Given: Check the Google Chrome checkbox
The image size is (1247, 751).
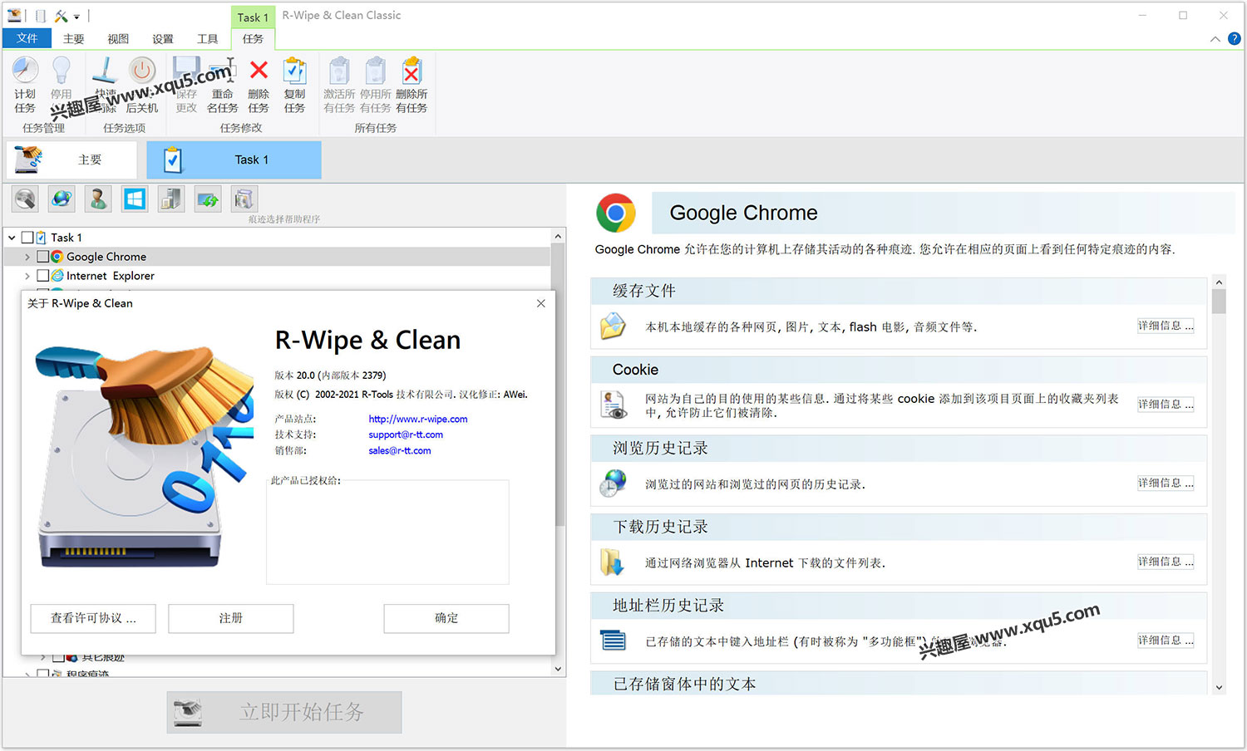Looking at the screenshot, I should [x=43, y=257].
